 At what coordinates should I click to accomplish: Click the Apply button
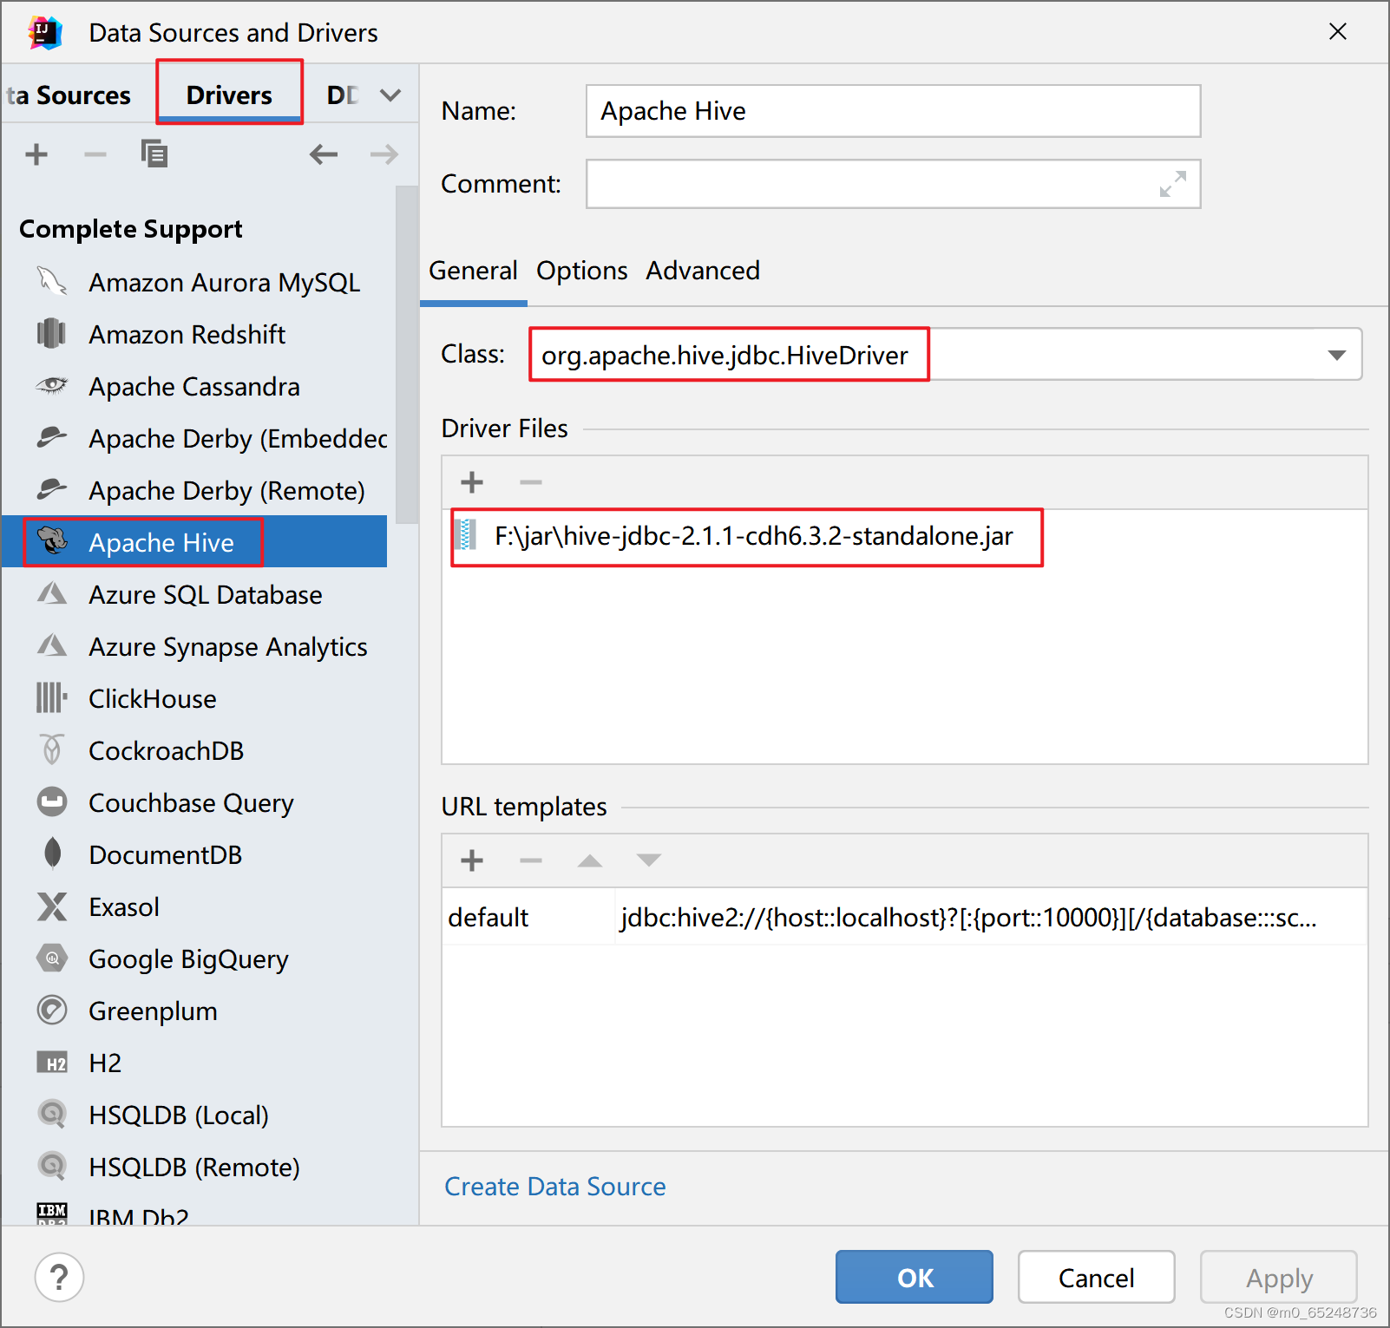tap(1279, 1277)
